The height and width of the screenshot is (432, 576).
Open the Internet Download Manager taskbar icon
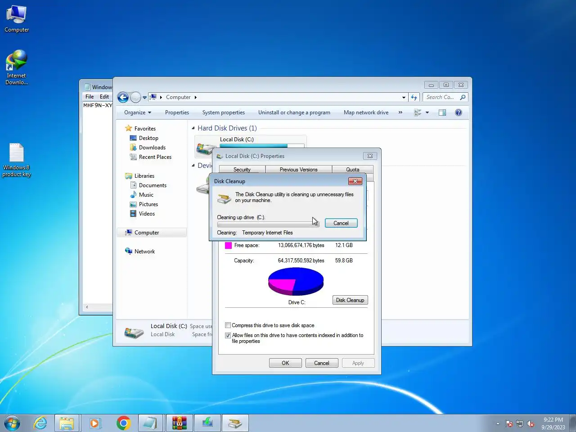click(207, 423)
